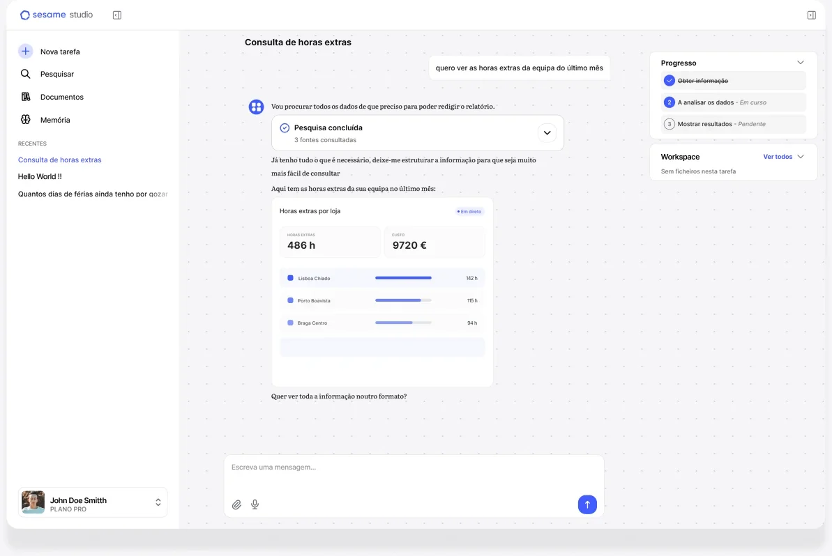Toggle the completed Obter informação check

coord(669,81)
